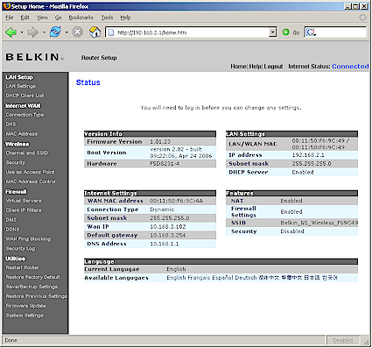The image size is (372, 348).
Task: Click the URL address field
Action: (x=192, y=32)
